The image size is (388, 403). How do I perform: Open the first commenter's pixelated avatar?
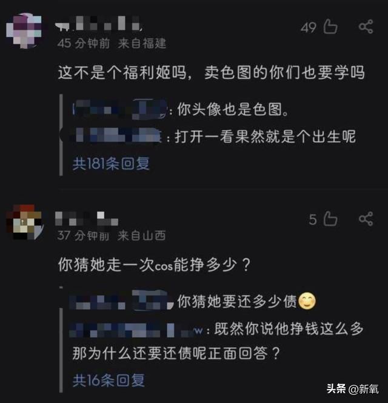click(24, 30)
